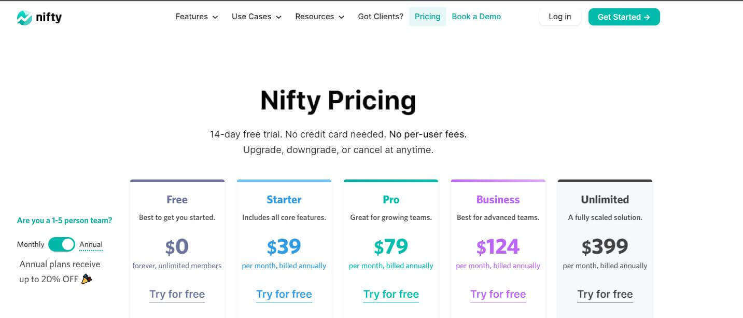Click the Unlimited plan price of $399
Image resolution: width=743 pixels, height=318 pixels.
point(605,246)
